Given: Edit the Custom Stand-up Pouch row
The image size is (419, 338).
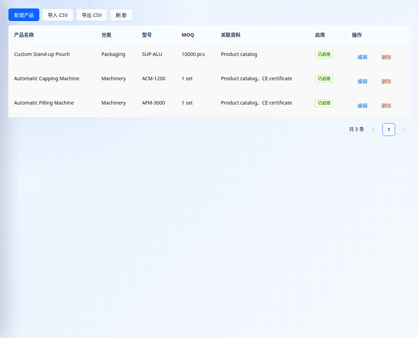Looking at the screenshot, I should (x=362, y=57).
